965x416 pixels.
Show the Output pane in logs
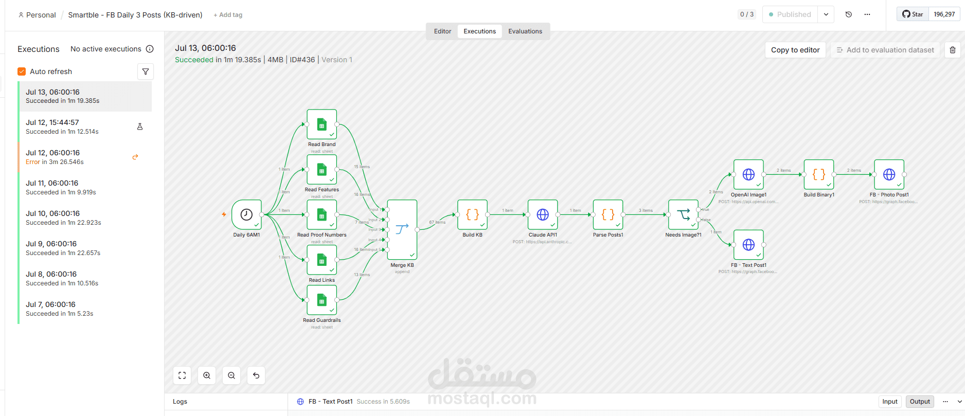(920, 402)
